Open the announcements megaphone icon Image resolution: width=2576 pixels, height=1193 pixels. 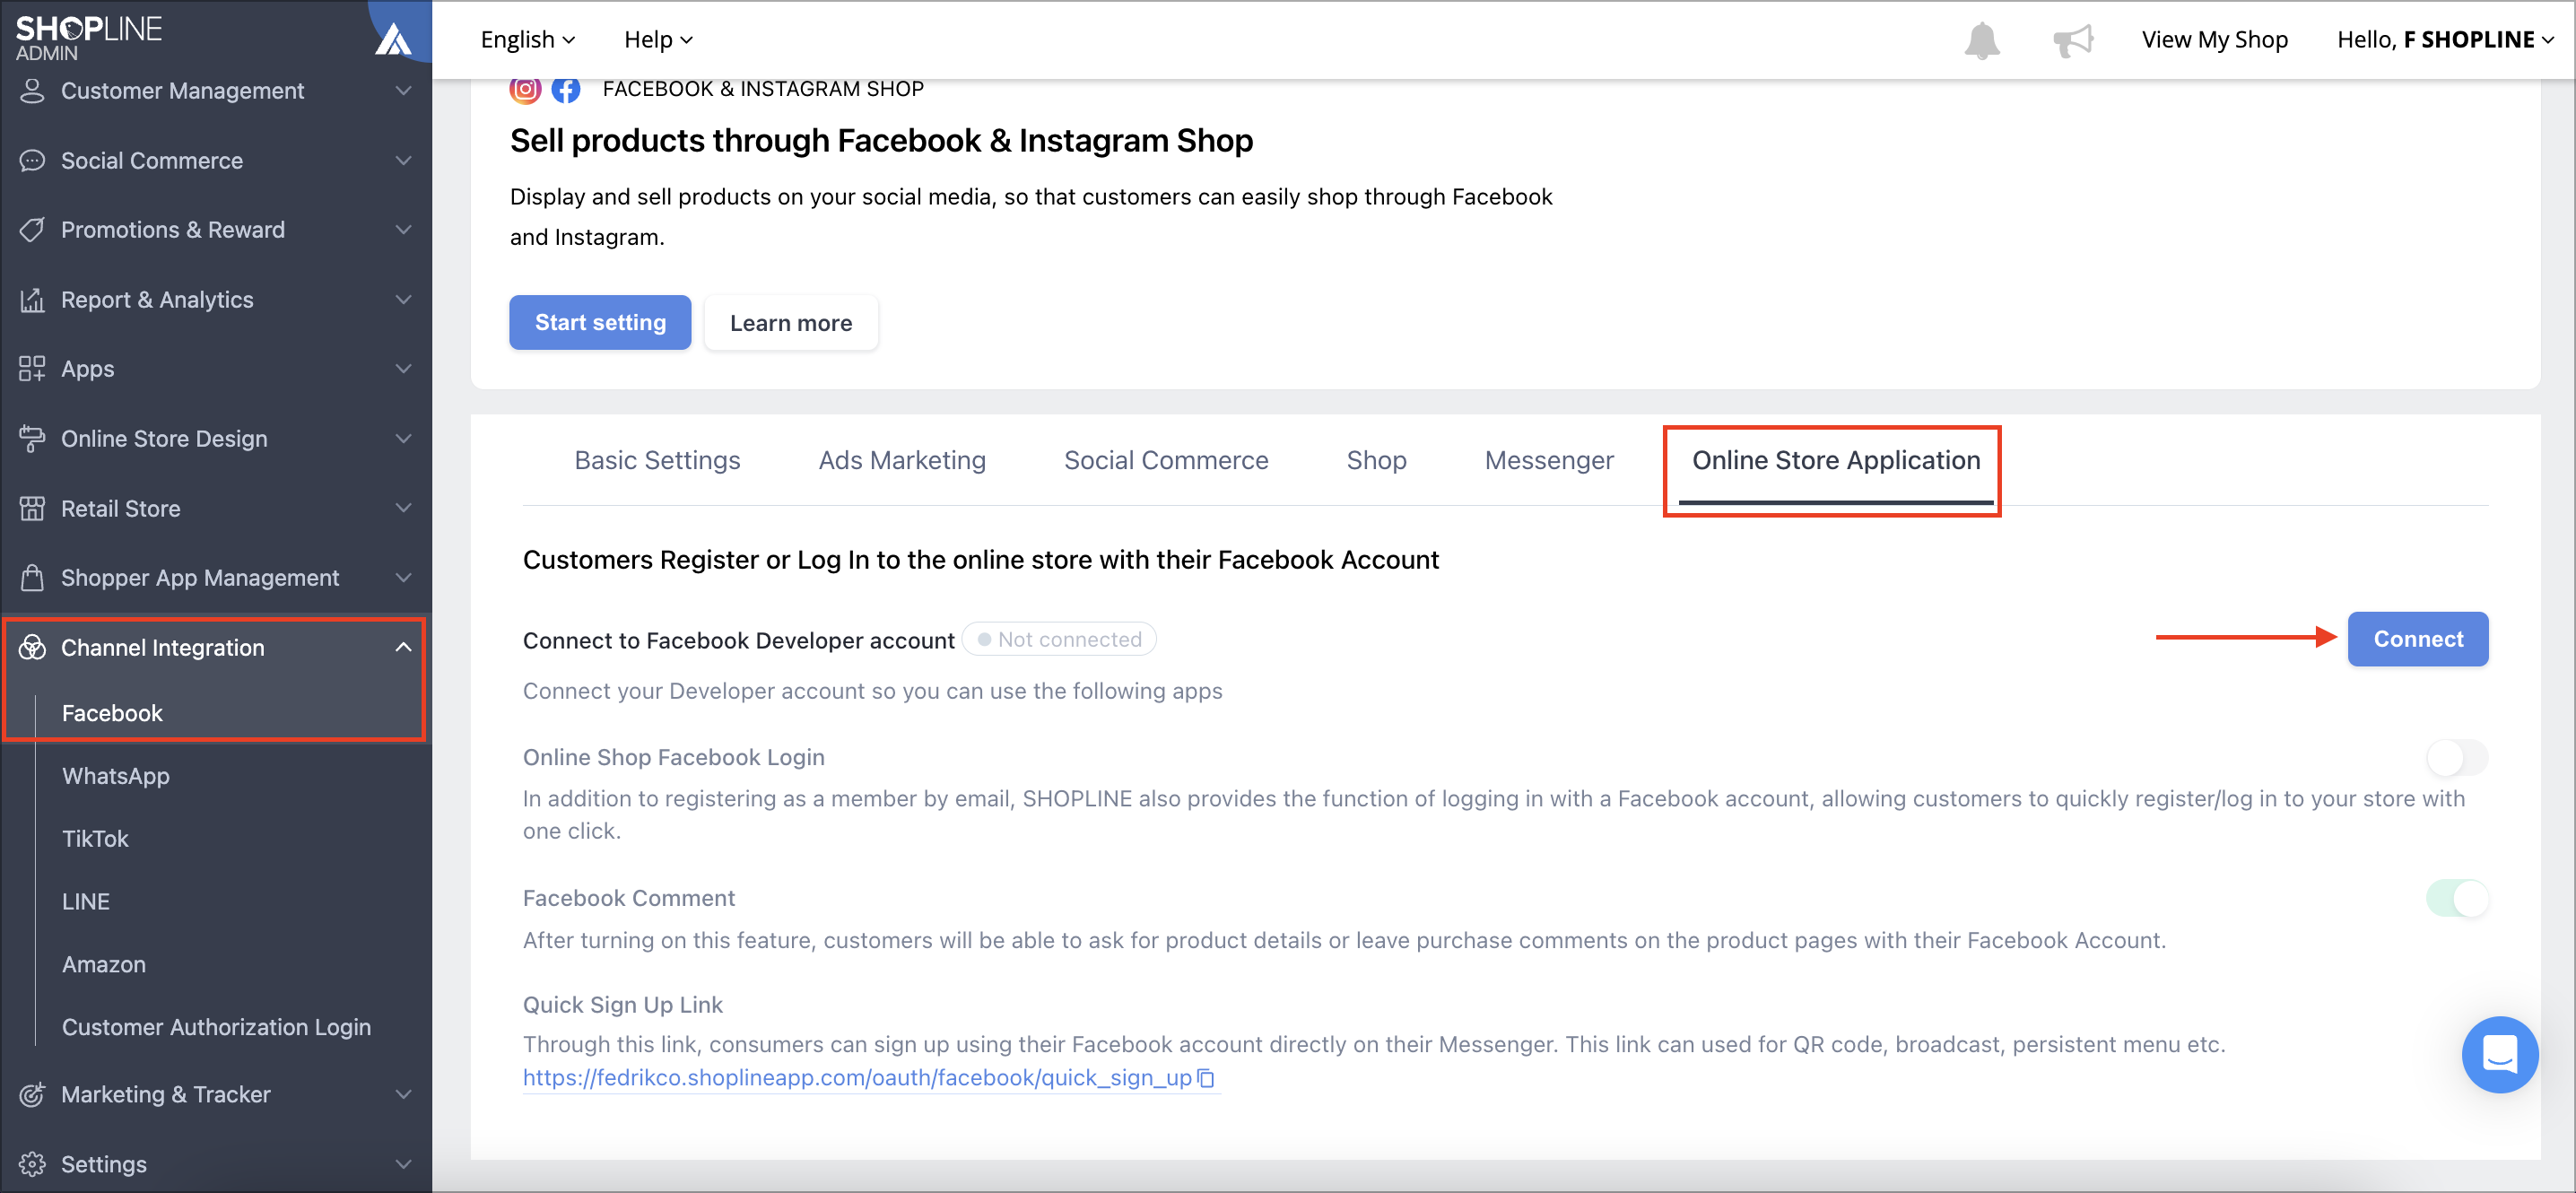pyautogui.click(x=2073, y=40)
